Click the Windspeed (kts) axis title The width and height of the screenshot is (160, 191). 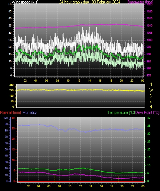25,2
